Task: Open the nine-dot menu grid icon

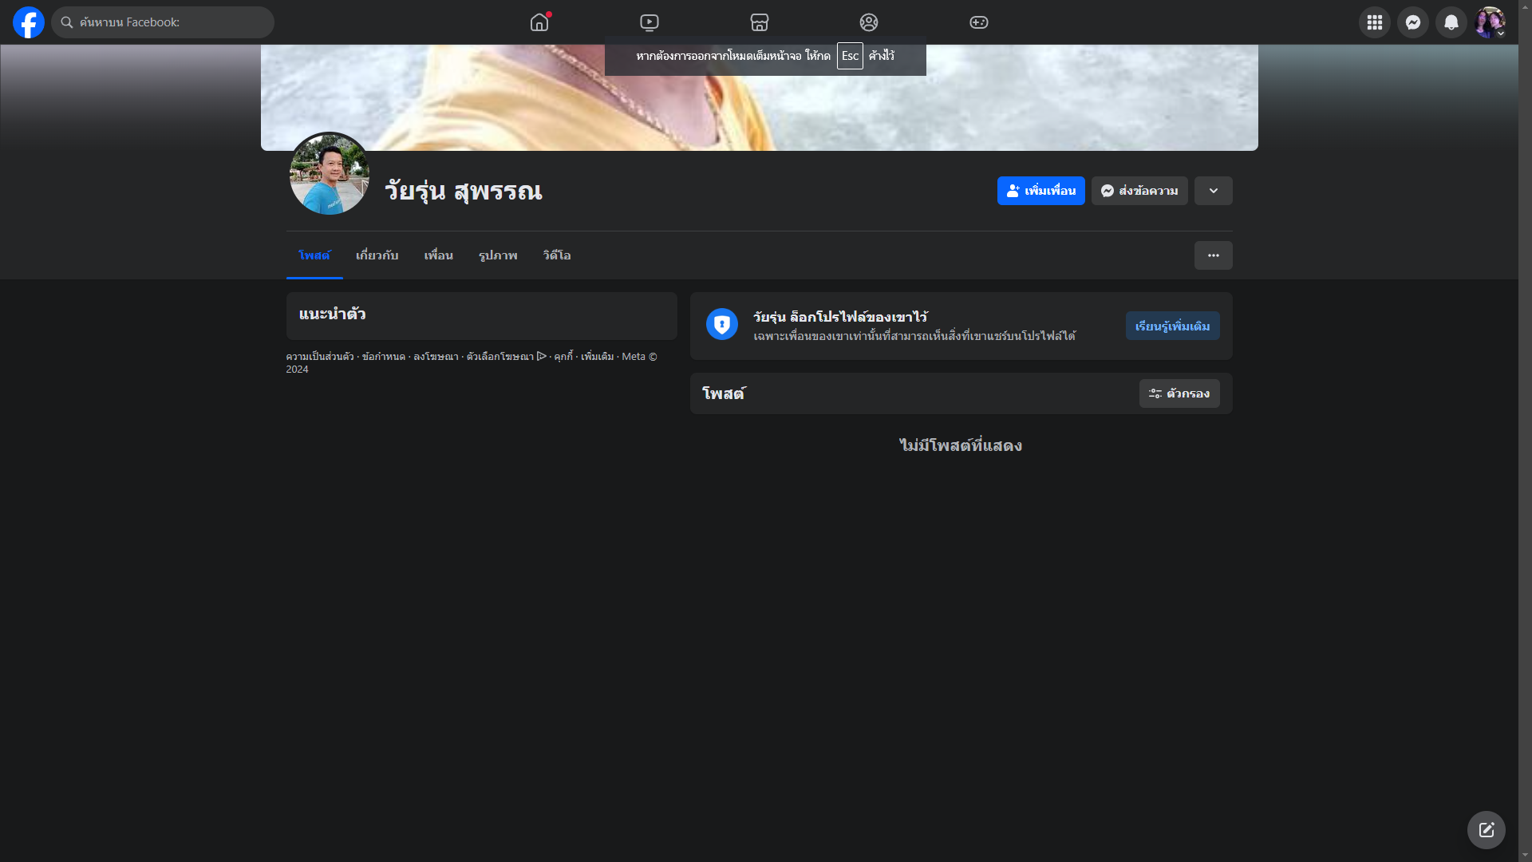Action: [x=1375, y=22]
